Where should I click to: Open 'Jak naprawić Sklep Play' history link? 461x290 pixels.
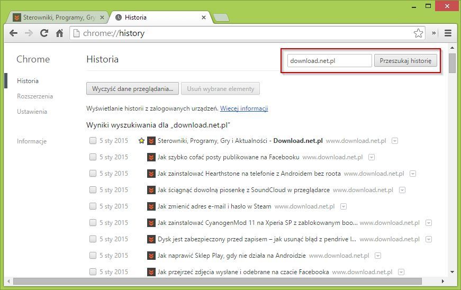232,256
